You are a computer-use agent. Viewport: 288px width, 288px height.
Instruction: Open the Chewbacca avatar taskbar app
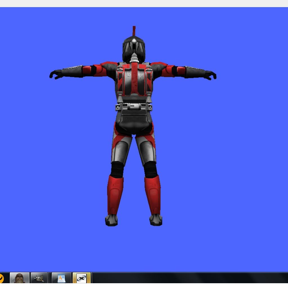pos(20,278)
